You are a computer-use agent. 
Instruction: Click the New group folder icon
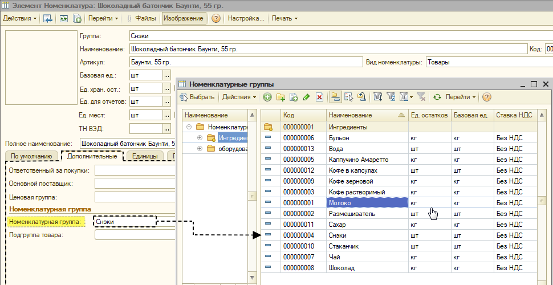(280, 97)
